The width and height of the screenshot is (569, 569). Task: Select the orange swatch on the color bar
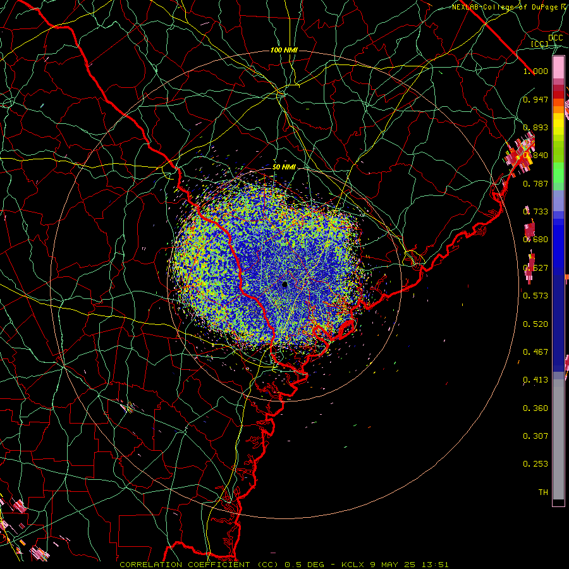tap(558, 109)
